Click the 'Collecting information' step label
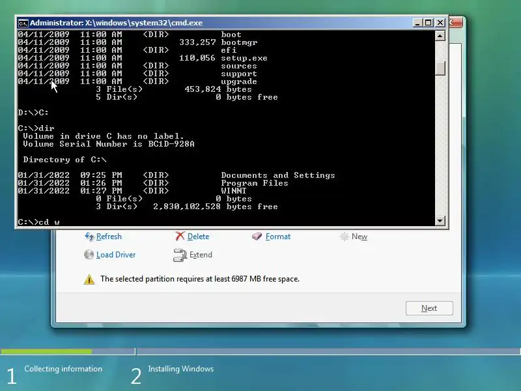 pyautogui.click(x=63, y=369)
